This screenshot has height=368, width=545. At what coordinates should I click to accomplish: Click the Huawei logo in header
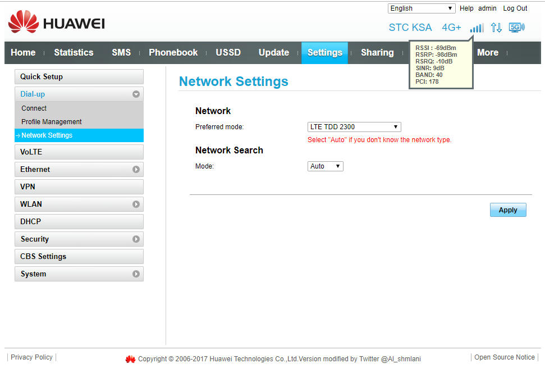[x=57, y=23]
